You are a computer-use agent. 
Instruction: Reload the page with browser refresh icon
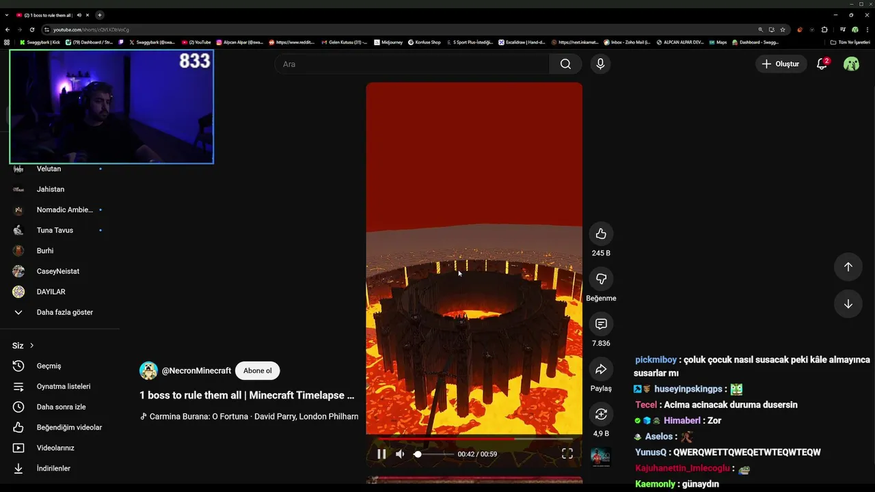[32, 30]
